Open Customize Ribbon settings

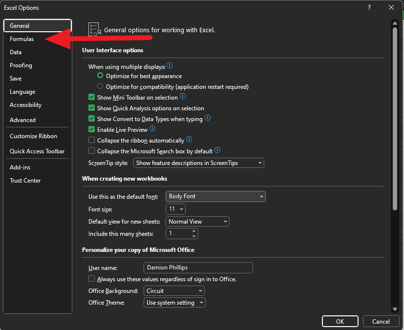point(38,136)
